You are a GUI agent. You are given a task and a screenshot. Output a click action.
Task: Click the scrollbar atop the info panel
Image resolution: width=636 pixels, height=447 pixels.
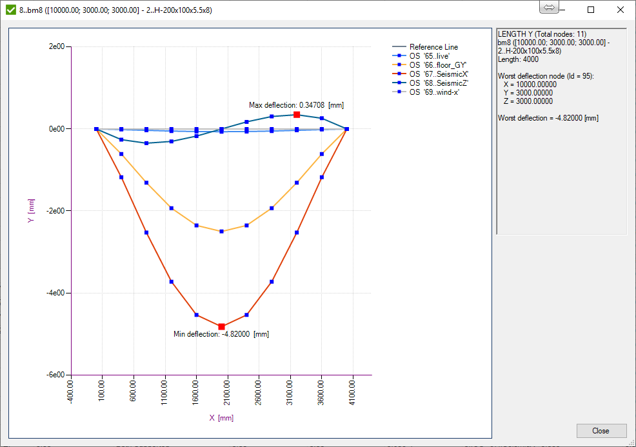561,27
